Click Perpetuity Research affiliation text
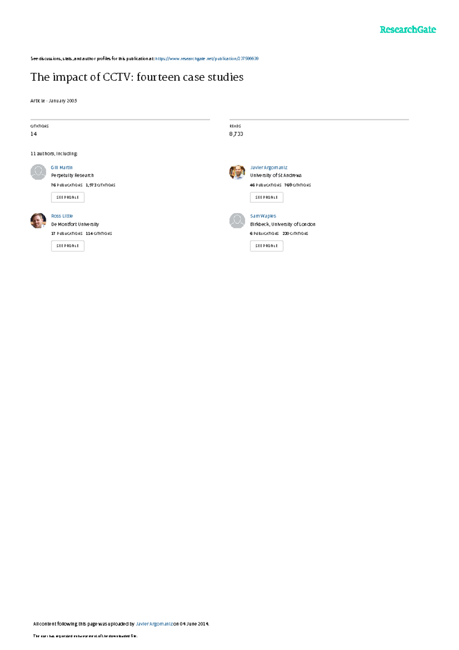The height and width of the screenshot is (650, 459). [72, 175]
